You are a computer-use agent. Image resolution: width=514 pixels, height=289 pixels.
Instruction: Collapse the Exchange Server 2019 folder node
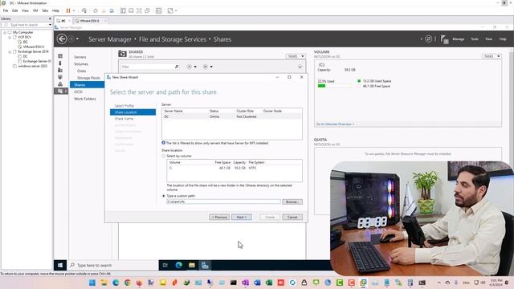(x=10, y=51)
